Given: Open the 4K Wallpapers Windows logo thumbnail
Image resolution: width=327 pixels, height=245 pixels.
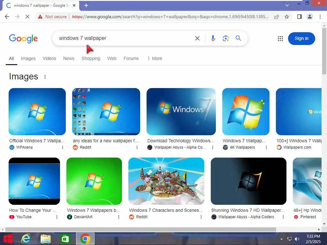Looking at the screenshot, I should click(246, 111).
